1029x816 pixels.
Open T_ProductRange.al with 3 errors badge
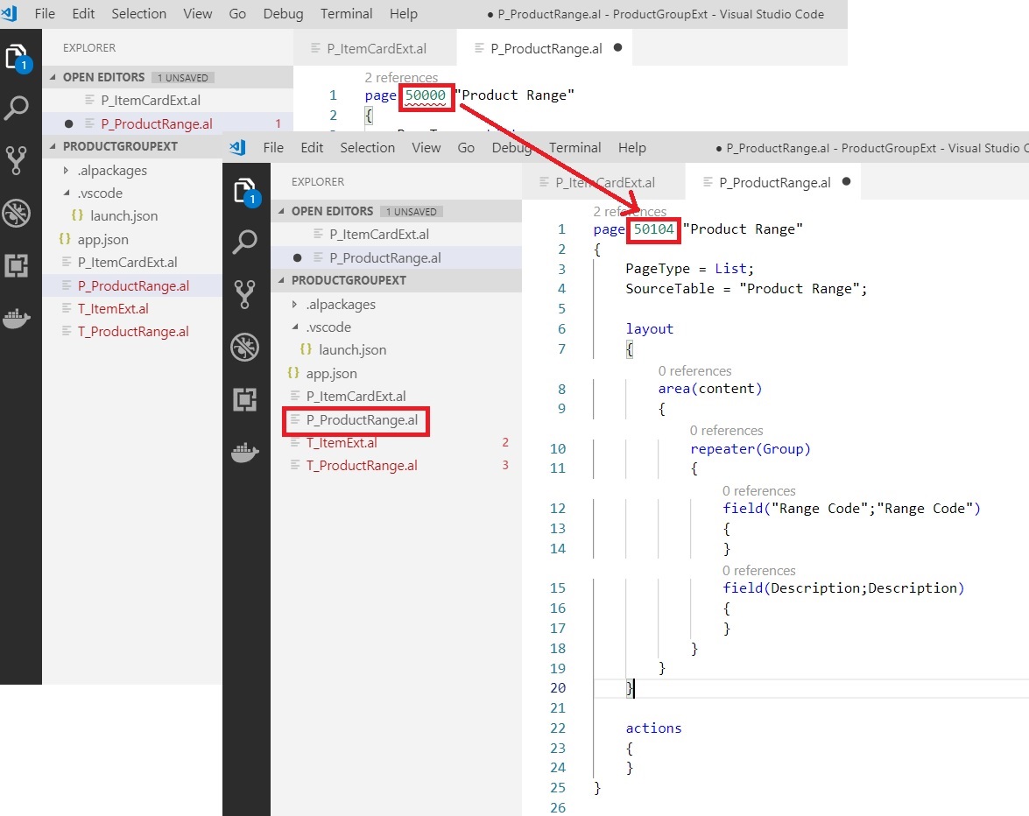(x=361, y=466)
